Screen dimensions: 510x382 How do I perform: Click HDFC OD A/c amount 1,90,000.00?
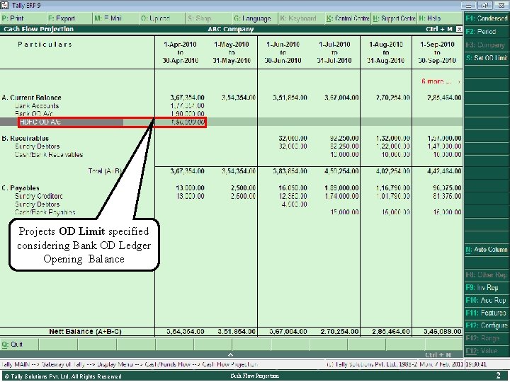pos(188,122)
